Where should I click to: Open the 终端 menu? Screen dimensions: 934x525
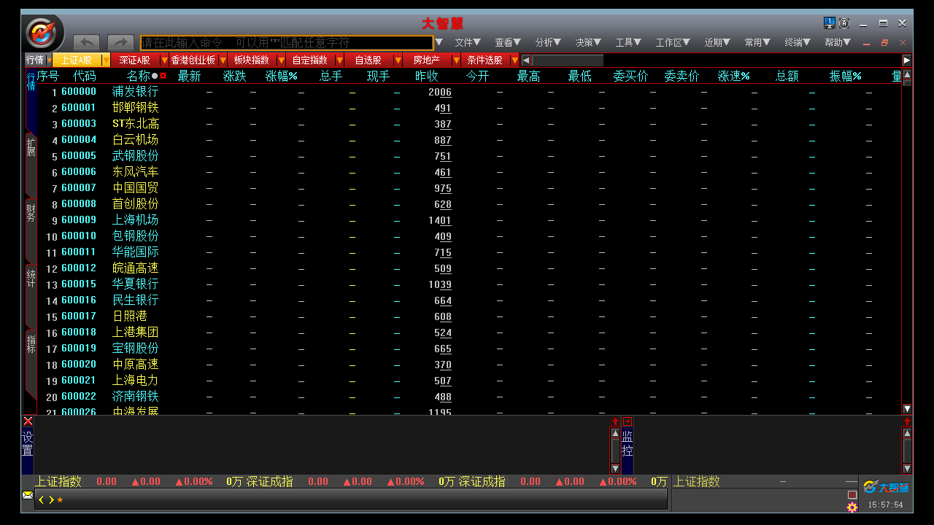pyautogui.click(x=798, y=43)
